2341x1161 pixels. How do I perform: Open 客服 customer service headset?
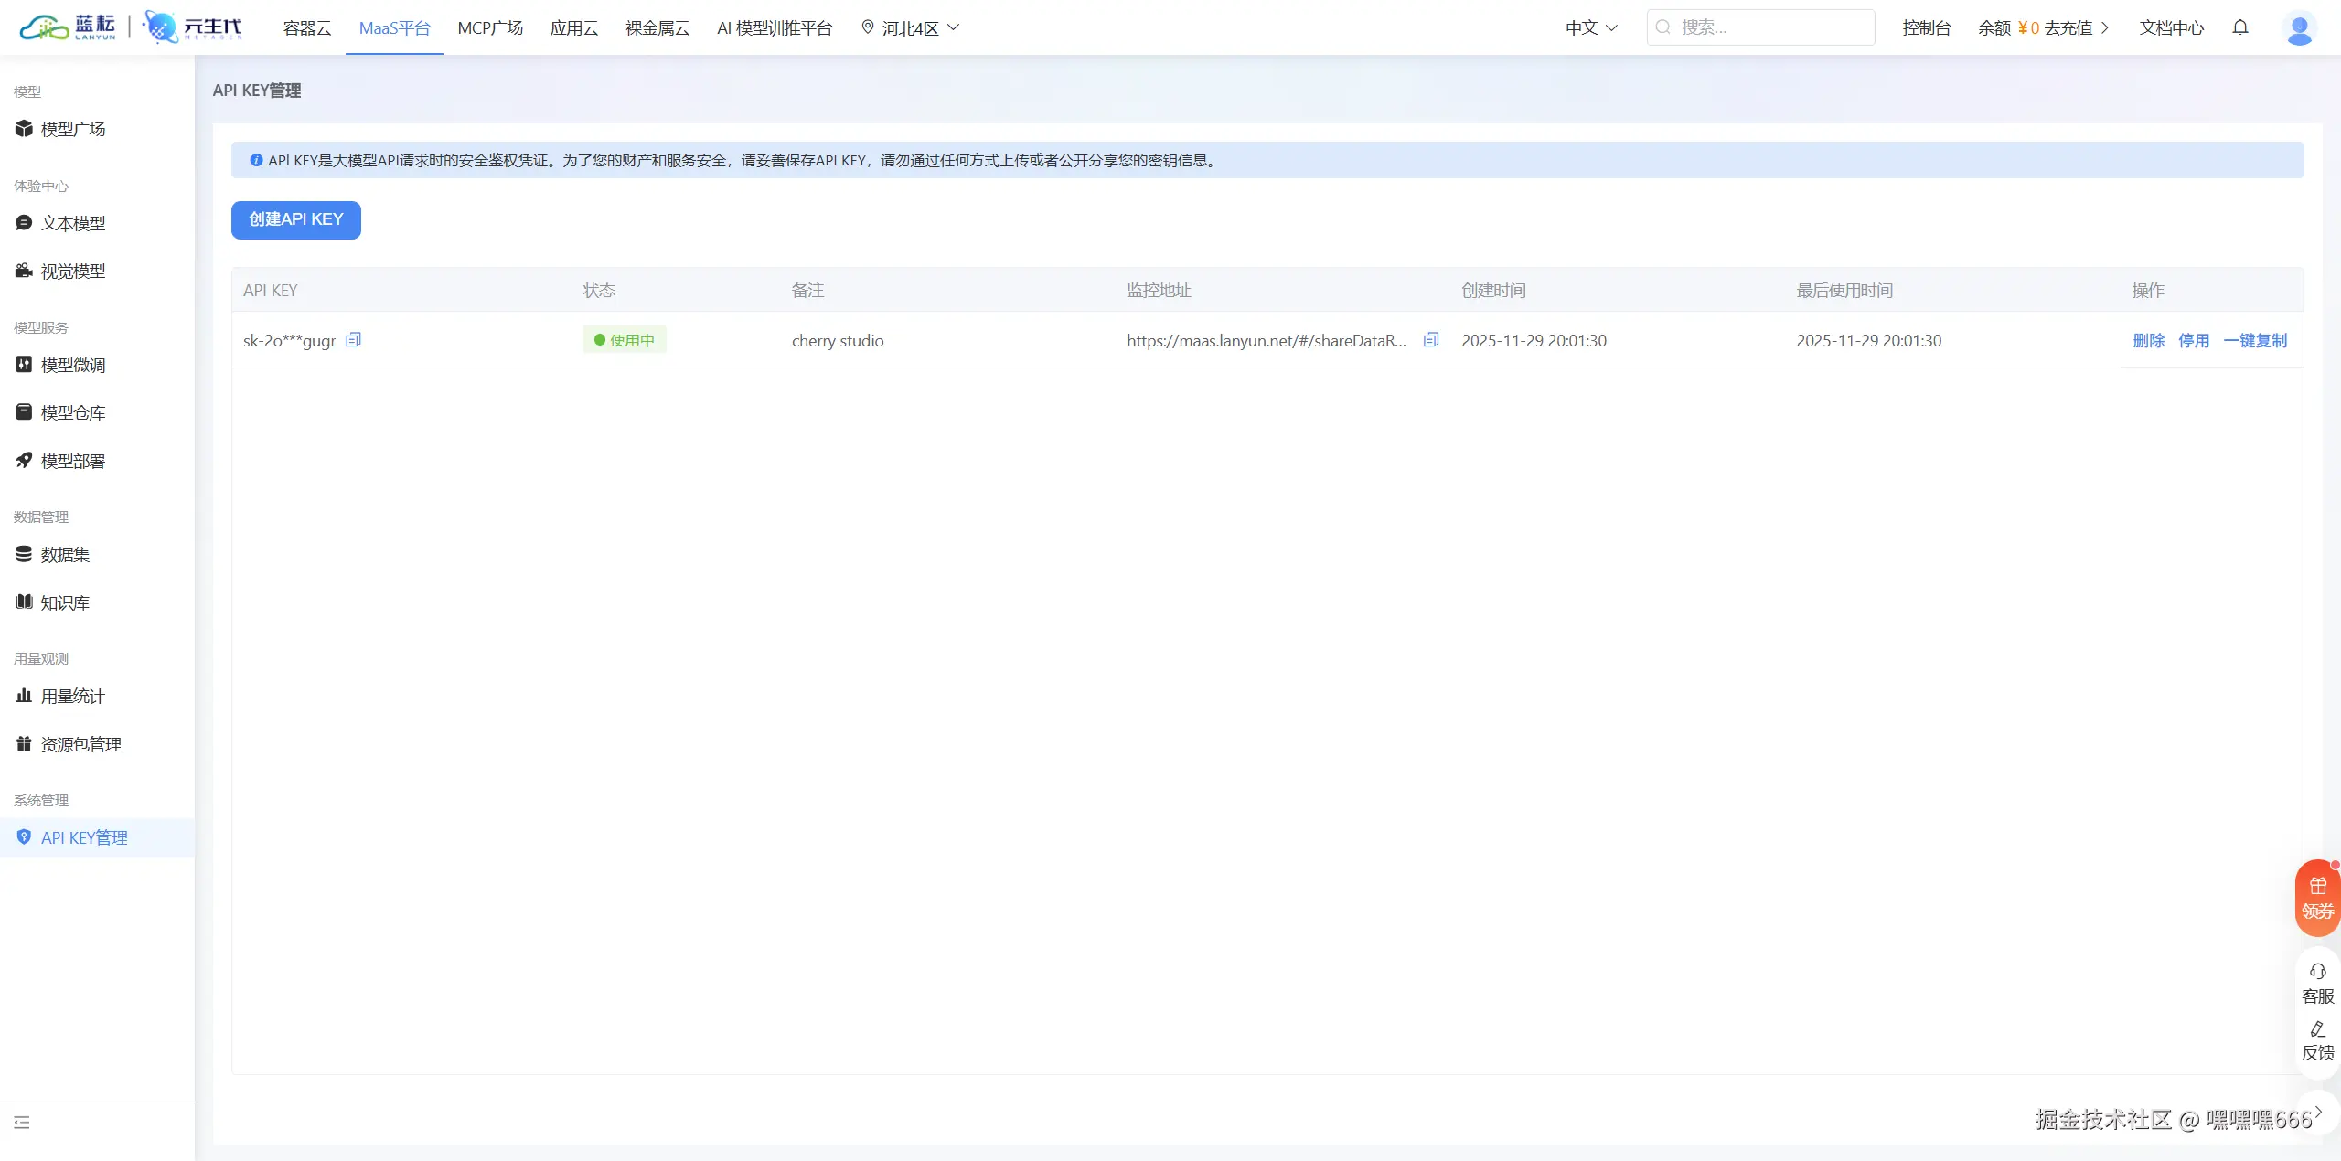click(2317, 982)
